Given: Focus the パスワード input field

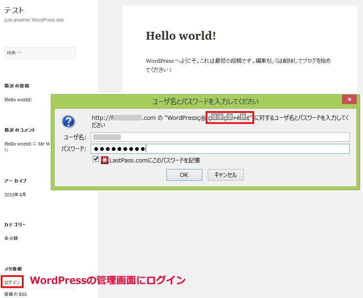Looking at the screenshot, I should pos(220,149).
